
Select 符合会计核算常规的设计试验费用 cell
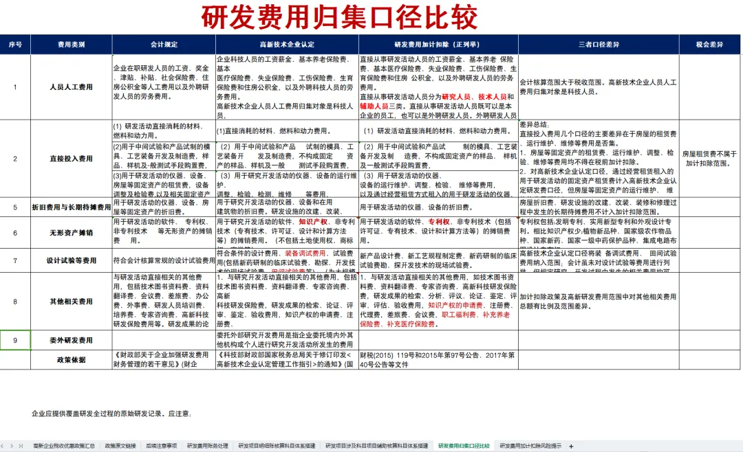(164, 260)
